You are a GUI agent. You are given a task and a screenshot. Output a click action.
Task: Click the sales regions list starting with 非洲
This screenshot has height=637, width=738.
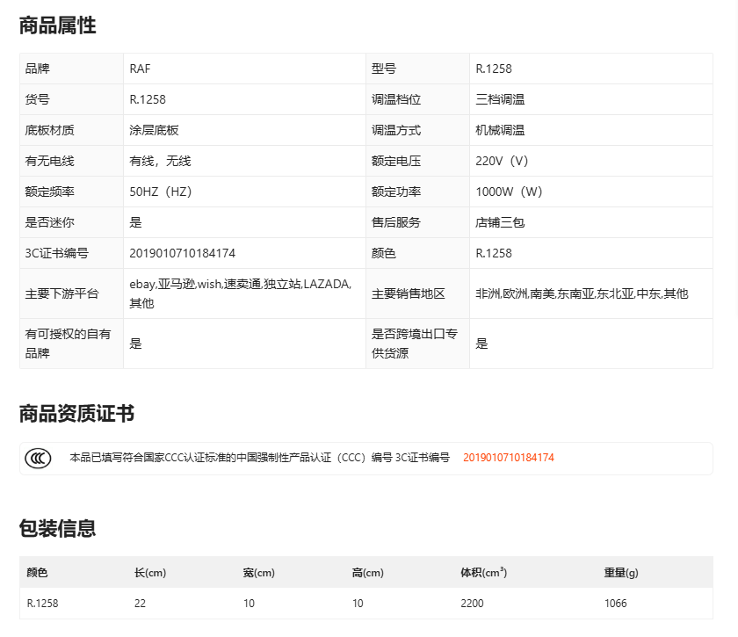[x=582, y=293]
